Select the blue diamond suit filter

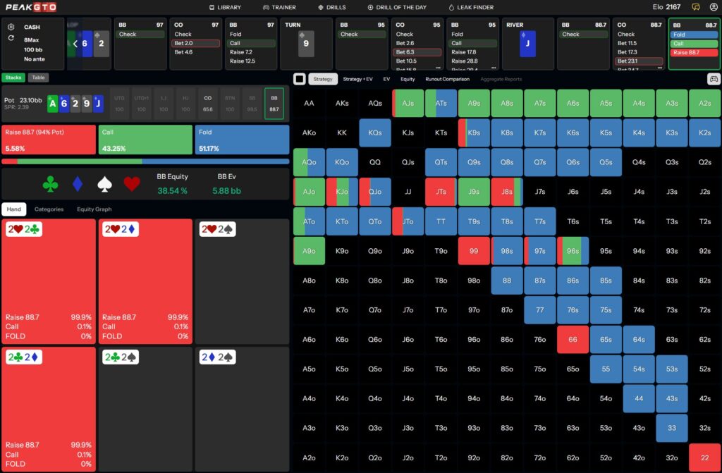[78, 185]
